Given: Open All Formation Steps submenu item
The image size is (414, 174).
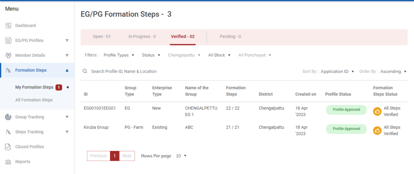Looking at the screenshot, I should click(x=34, y=100).
